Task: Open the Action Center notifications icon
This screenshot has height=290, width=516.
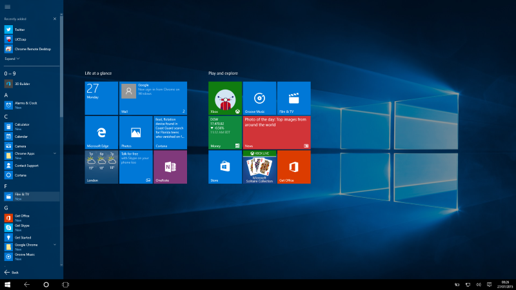Action: [x=490, y=285]
